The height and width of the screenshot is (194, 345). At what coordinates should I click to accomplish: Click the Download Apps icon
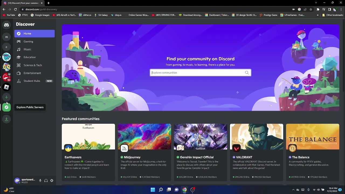[x=6, y=119]
